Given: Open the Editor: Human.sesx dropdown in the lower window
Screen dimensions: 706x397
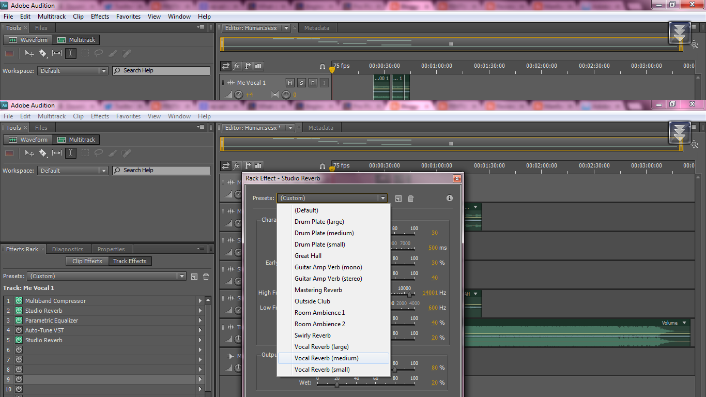Looking at the screenshot, I should point(290,128).
